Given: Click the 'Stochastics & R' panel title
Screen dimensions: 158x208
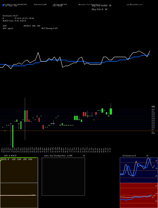Looking at the screenshot, I should click(x=129, y=156).
